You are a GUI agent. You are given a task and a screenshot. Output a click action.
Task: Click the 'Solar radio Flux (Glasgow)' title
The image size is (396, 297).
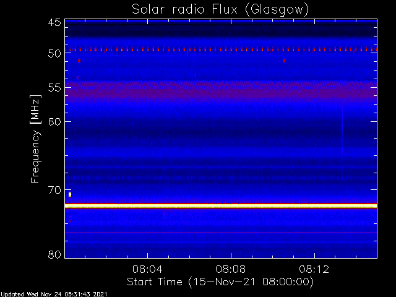coord(220,9)
